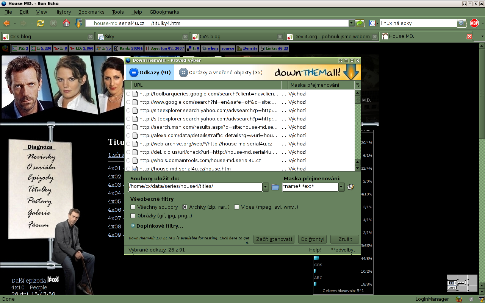Viewport: 485px width, 303px height.
Task: Open Epizody in site menu
Action: pyautogui.click(x=40, y=178)
